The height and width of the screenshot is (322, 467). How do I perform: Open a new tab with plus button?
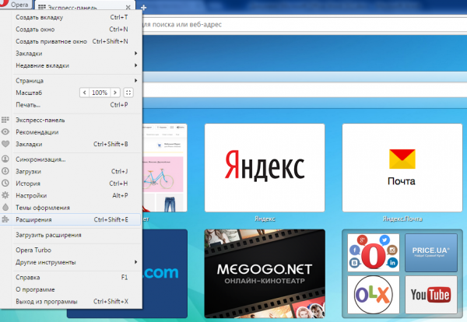[x=143, y=8]
